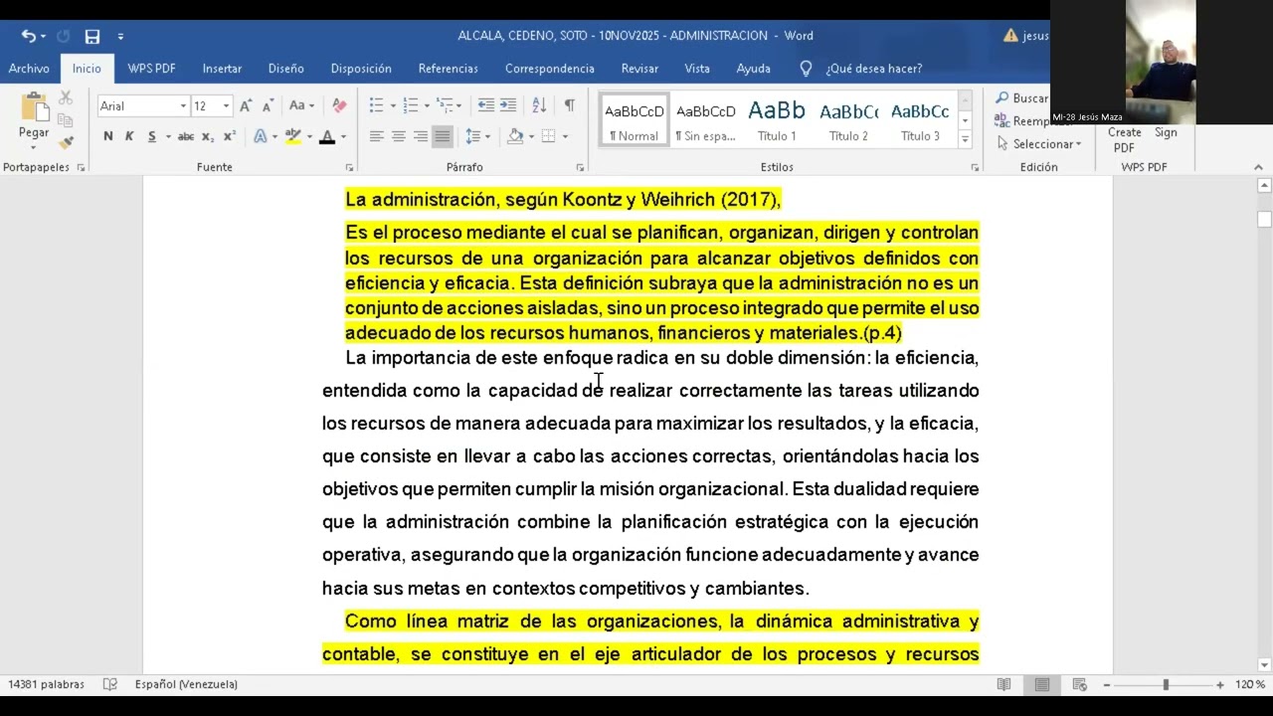The image size is (1273, 716).
Task: Open the font size dropdown (12)
Action: click(x=226, y=106)
